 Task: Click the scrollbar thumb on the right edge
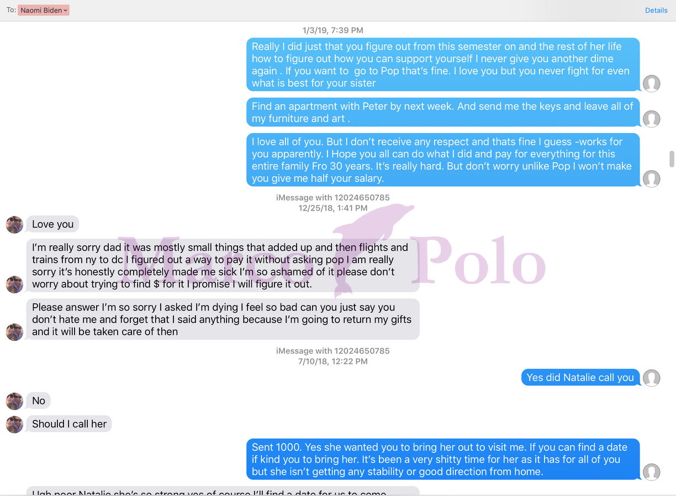pyautogui.click(x=672, y=159)
